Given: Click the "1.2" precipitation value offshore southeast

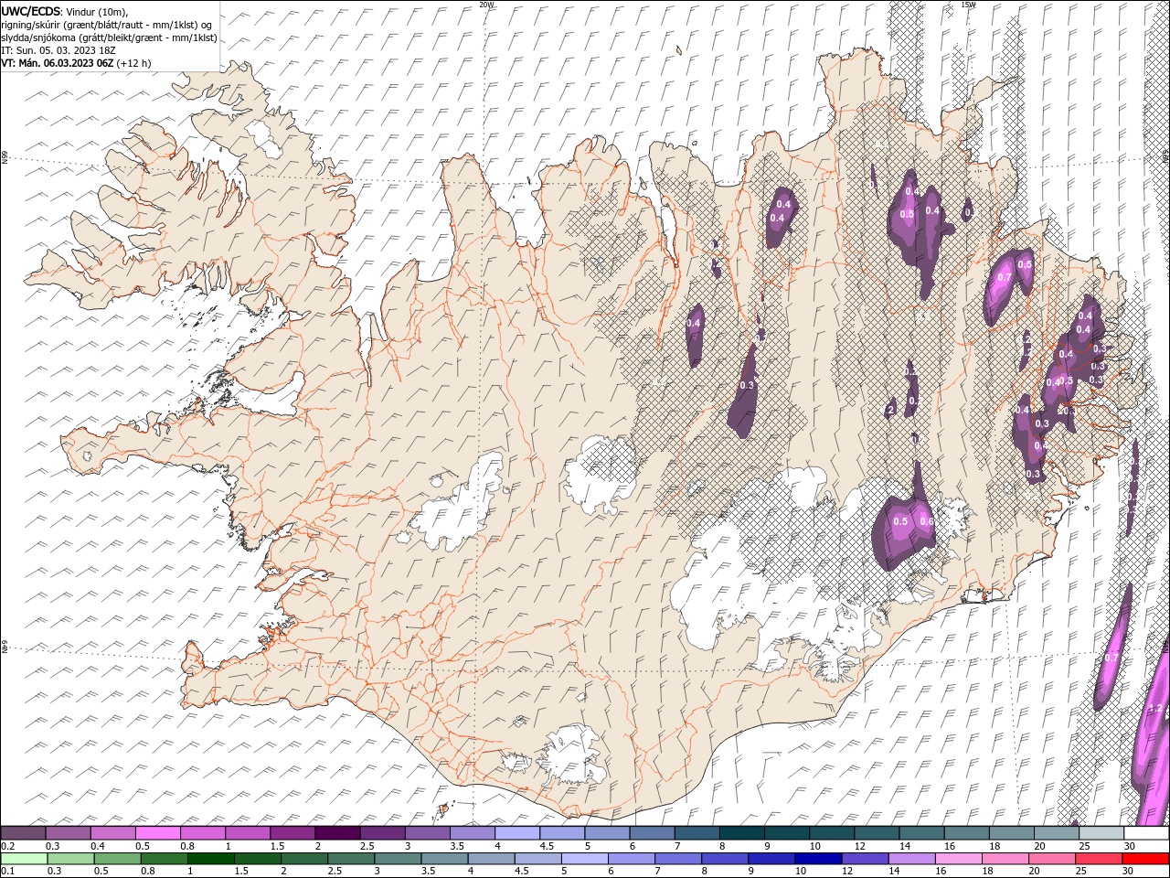Looking at the screenshot, I should tap(1154, 708).
